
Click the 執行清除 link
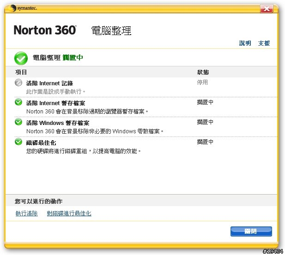[x=26, y=213]
